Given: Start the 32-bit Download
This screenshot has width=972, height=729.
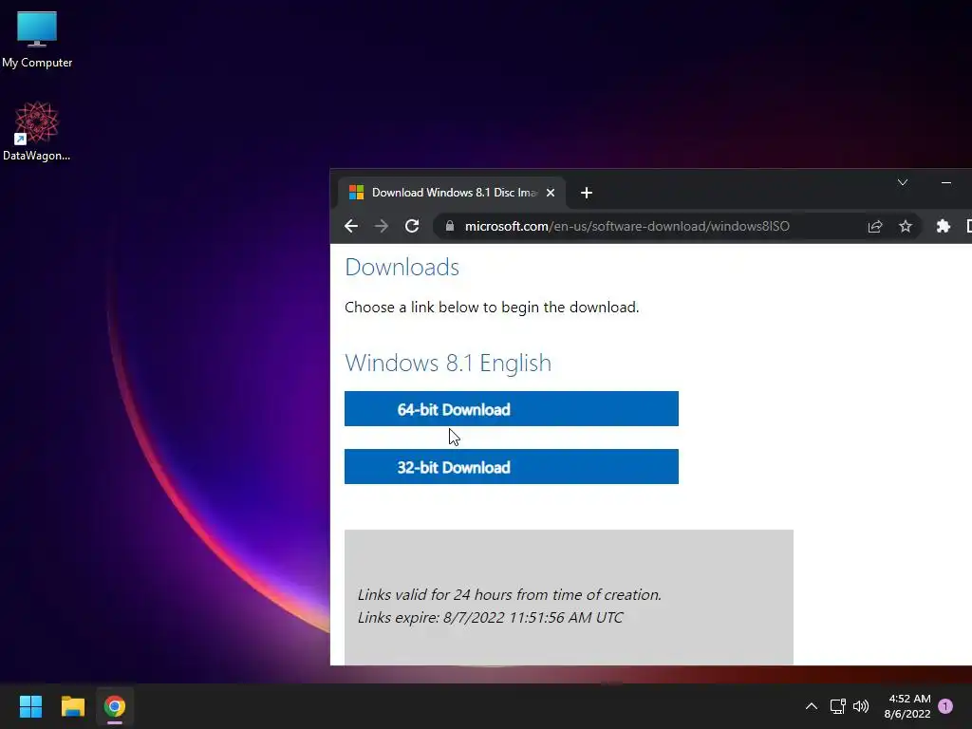Looking at the screenshot, I should coord(512,466).
